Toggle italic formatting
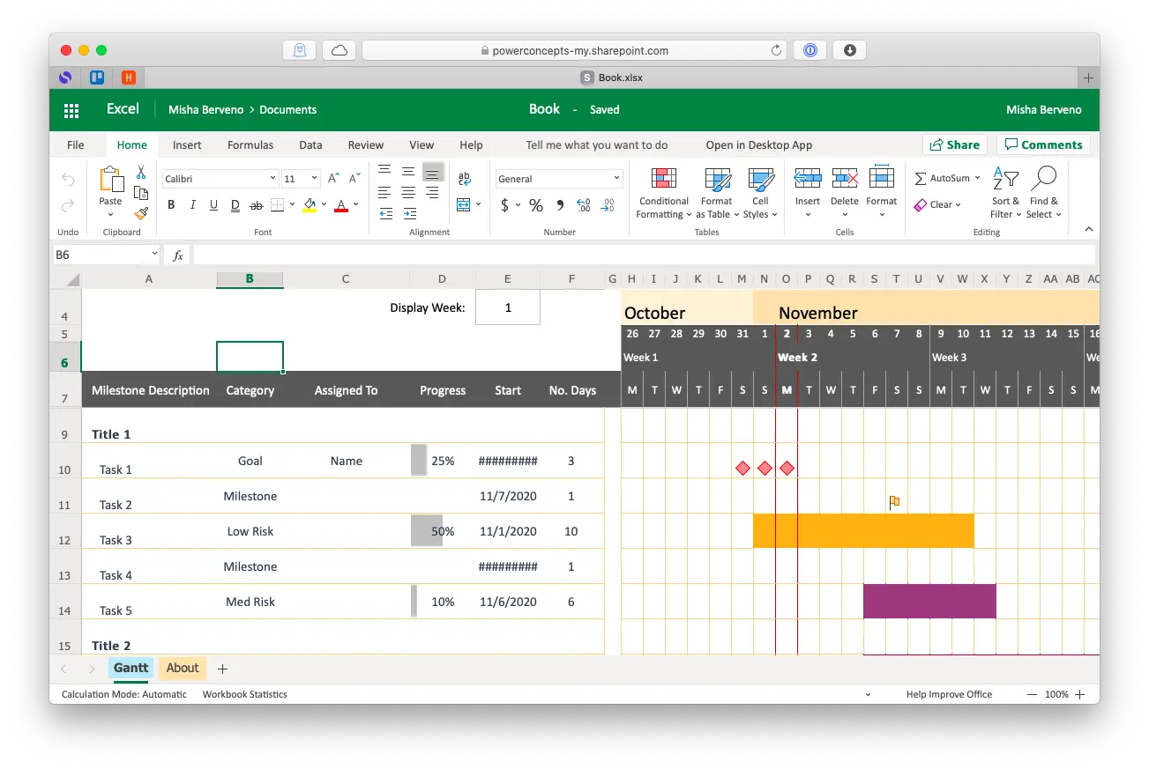The width and height of the screenshot is (1149, 769). click(x=192, y=204)
